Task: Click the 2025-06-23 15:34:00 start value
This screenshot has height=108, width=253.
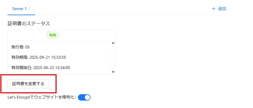Action: tap(52, 68)
